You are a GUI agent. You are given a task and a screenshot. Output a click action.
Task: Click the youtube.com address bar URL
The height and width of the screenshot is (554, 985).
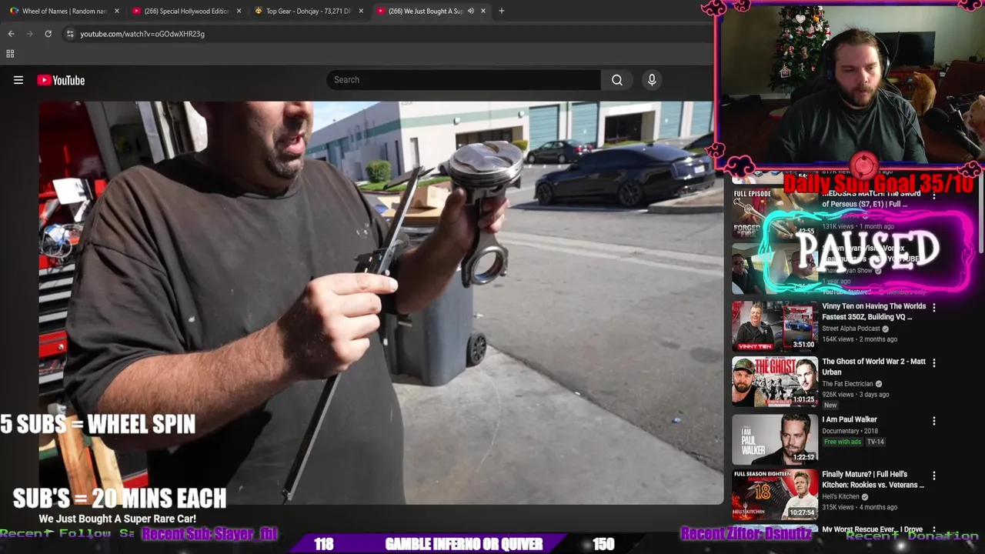click(x=142, y=34)
